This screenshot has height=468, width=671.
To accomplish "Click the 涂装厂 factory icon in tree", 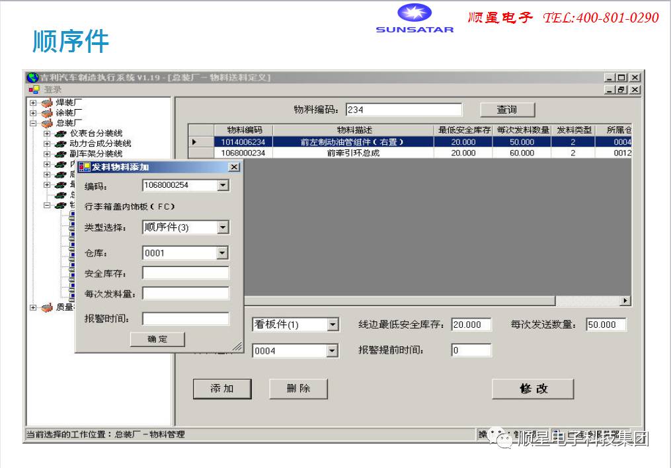I will (x=46, y=112).
